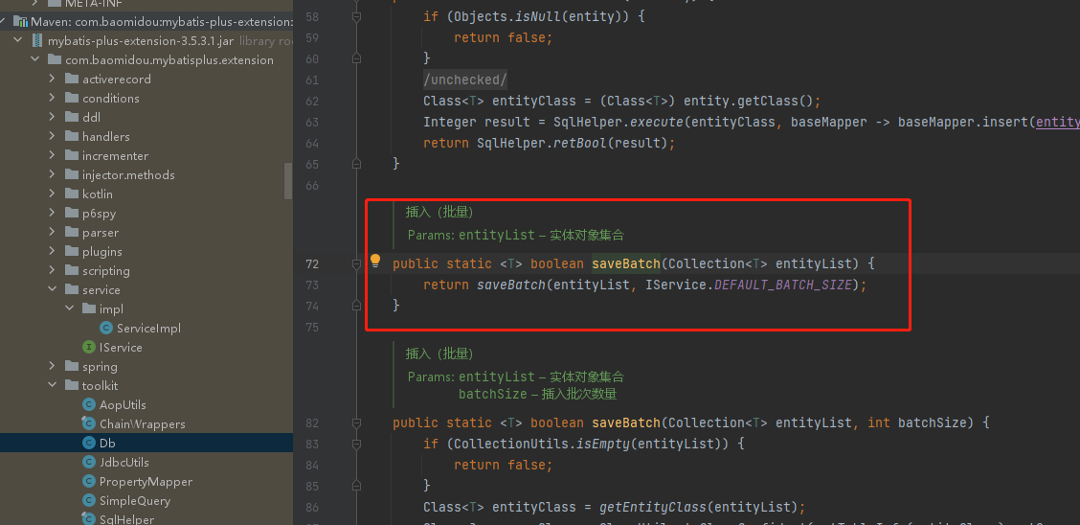Click the project tree vertical scrollbar thumb
This screenshot has width=1080, height=525.
tap(288, 180)
